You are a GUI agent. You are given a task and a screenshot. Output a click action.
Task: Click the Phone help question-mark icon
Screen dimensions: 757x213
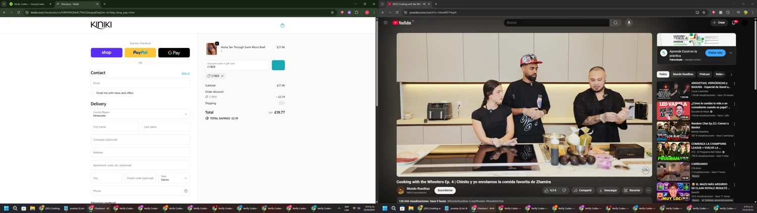pyautogui.click(x=186, y=191)
